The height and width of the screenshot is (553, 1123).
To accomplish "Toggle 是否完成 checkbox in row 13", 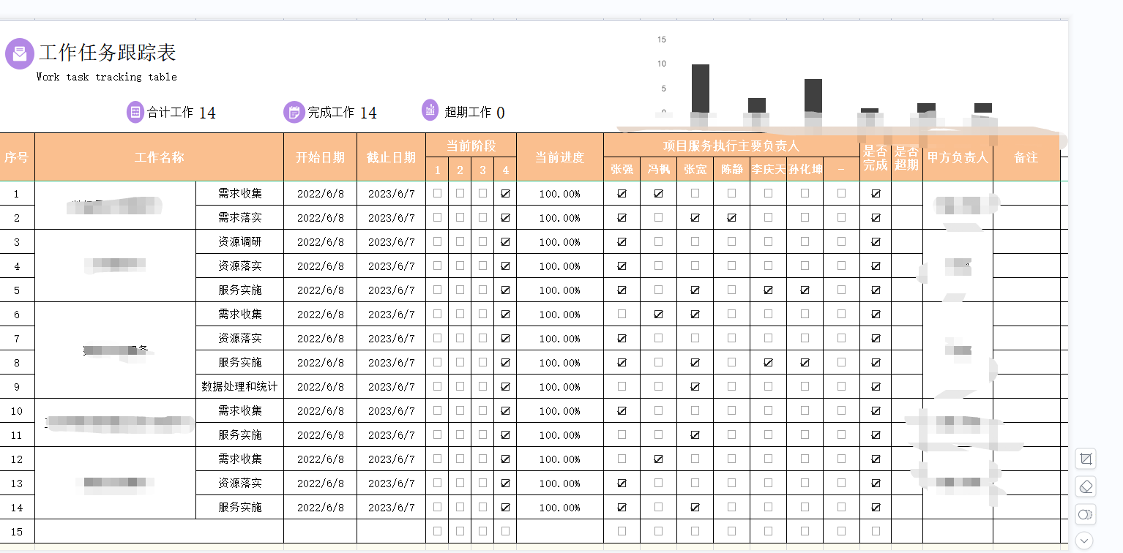I will tap(876, 484).
